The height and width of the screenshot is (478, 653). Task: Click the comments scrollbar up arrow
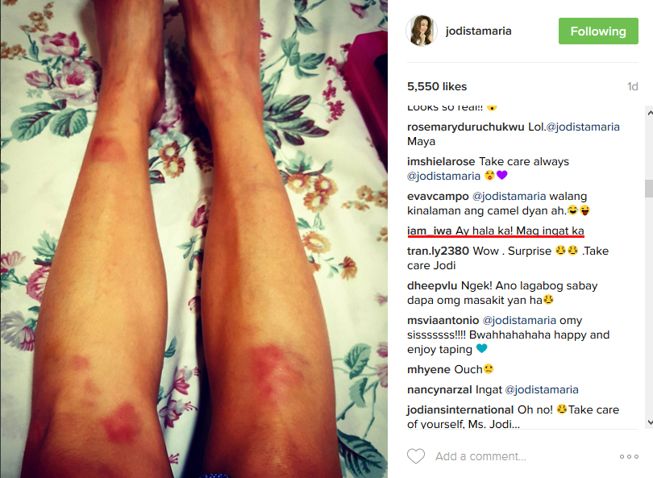tap(649, 112)
